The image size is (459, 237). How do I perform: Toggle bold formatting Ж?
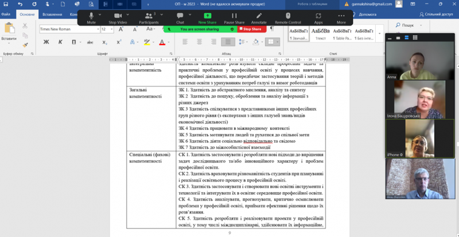[46, 42]
